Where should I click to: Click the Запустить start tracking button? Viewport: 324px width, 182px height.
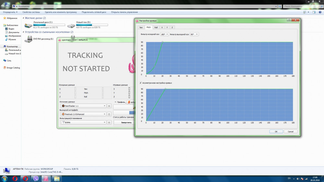coord(126,123)
